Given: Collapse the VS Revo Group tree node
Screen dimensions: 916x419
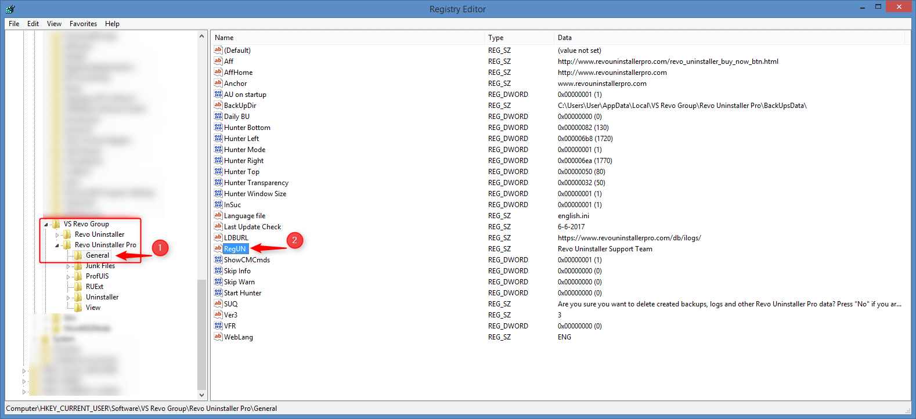Looking at the screenshot, I should click(46, 225).
